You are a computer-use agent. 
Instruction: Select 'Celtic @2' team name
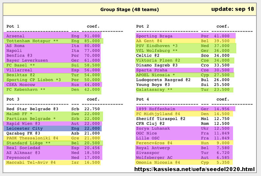click(148, 55)
